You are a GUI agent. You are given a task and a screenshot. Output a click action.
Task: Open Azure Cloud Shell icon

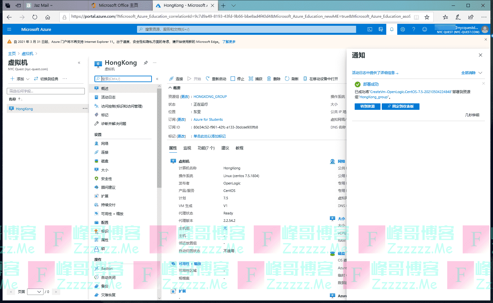point(370,29)
